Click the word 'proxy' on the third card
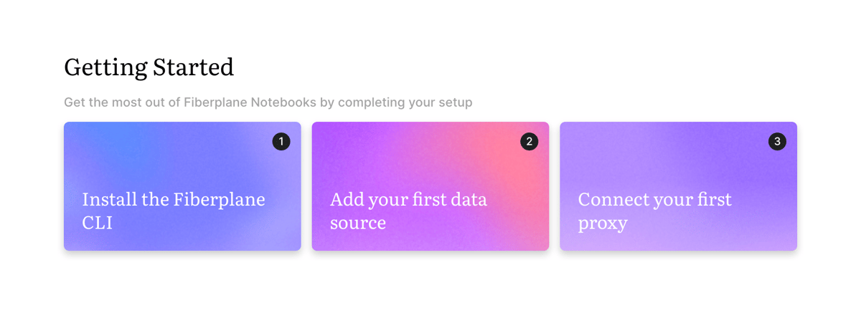Screen dimensions: 861x318 (603, 223)
